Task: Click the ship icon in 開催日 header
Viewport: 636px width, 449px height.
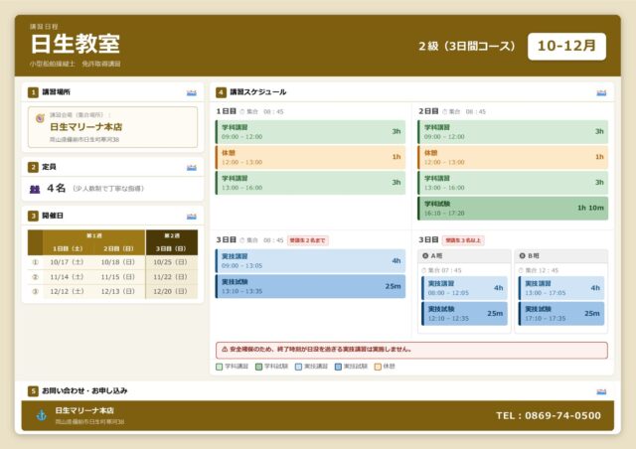Action: (x=192, y=217)
